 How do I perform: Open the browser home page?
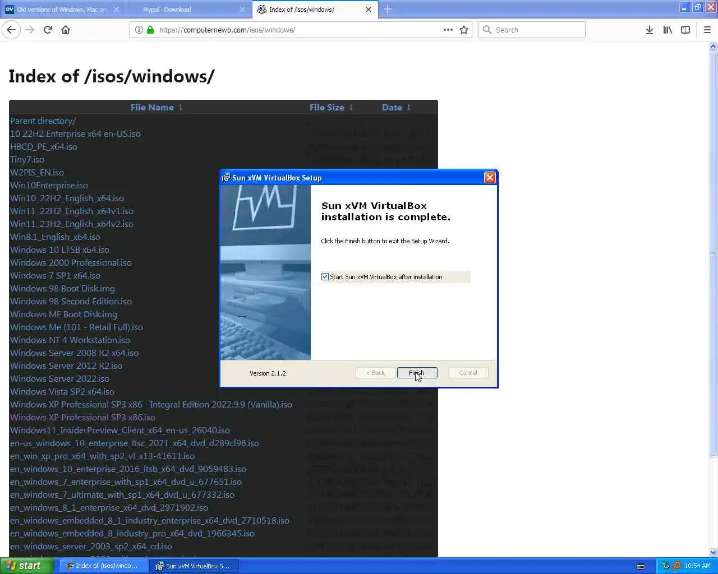66,30
